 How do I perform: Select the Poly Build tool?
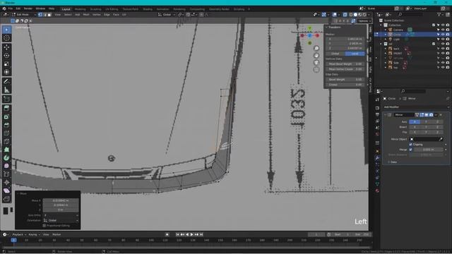6,150
